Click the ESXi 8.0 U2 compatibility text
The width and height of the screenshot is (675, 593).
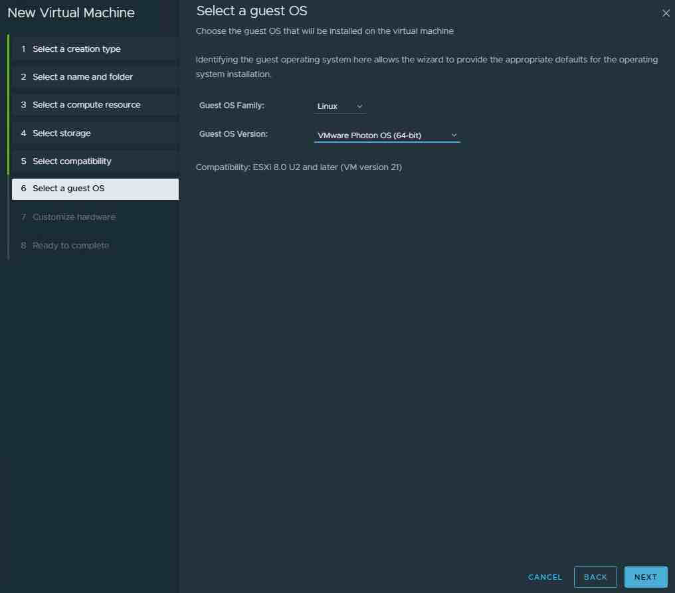(298, 167)
